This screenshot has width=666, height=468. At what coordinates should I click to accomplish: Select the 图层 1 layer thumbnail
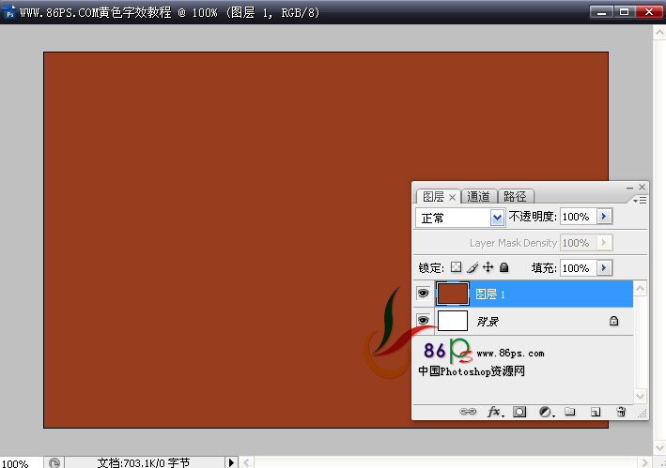(x=453, y=294)
